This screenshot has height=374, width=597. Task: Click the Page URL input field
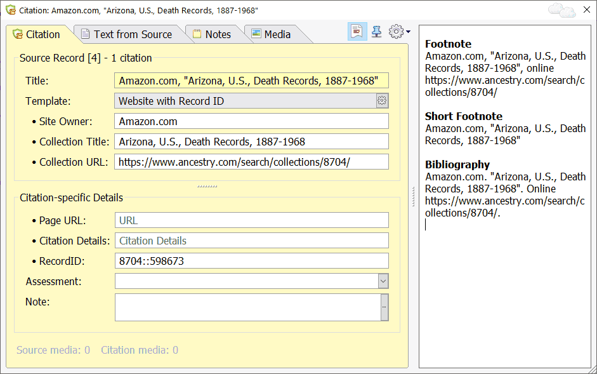pyautogui.click(x=251, y=220)
